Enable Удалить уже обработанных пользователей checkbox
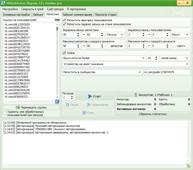Screen dimensions: 193x170 click(5, 113)
